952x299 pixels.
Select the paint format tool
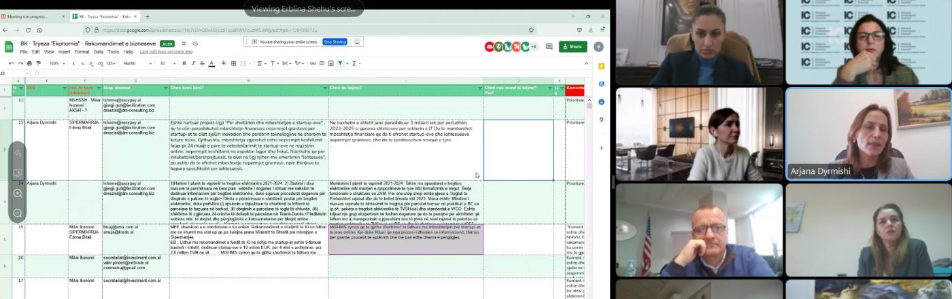[x=39, y=63]
